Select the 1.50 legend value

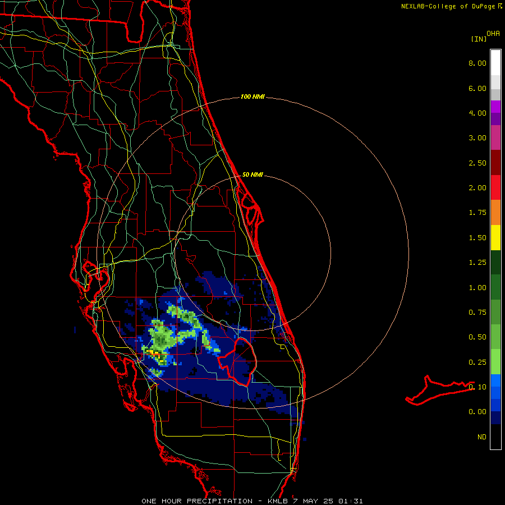(x=478, y=238)
